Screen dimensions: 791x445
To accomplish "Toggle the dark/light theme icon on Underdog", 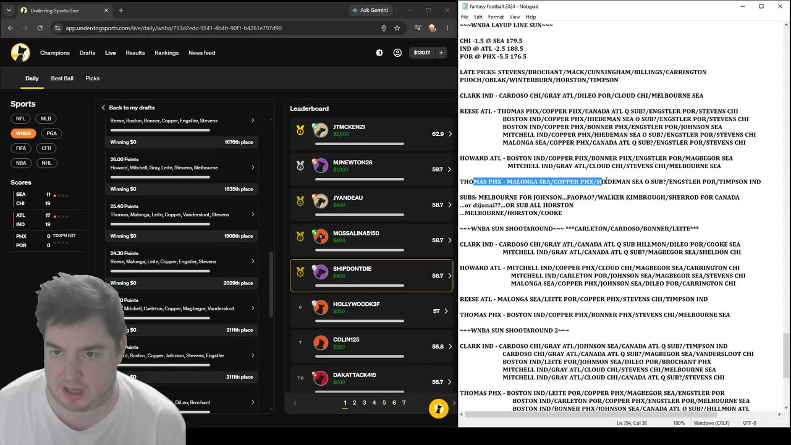I will [x=379, y=53].
